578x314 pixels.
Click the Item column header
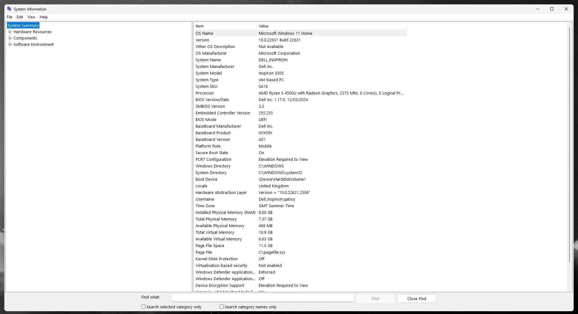225,26
